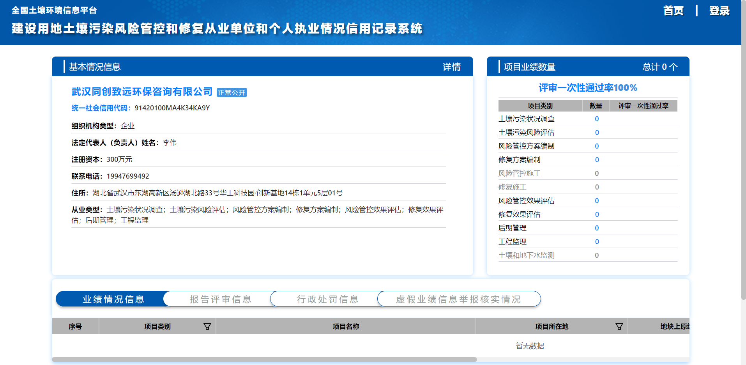This screenshot has height=365, width=746.
Task: Click the 序号 column header
Action: [x=75, y=326]
